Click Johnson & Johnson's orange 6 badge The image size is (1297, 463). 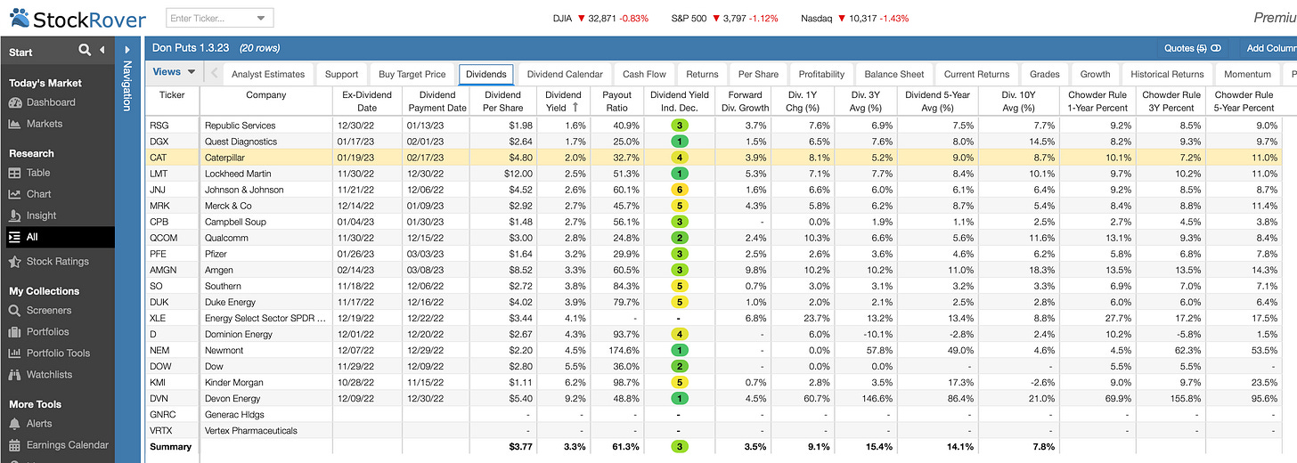coord(680,190)
